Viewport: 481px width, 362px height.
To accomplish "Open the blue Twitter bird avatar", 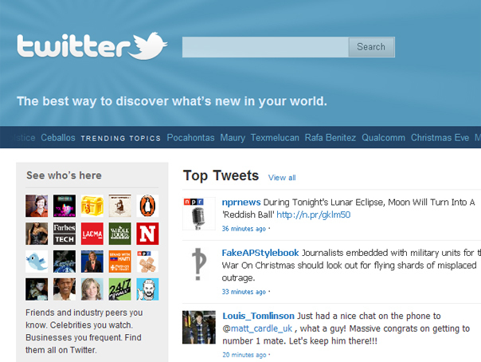I will [37, 262].
